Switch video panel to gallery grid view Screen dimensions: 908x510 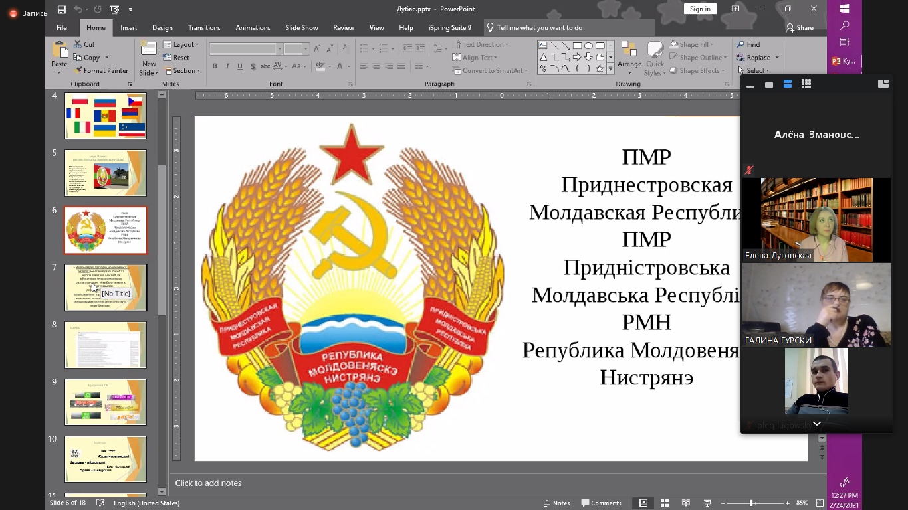(806, 84)
